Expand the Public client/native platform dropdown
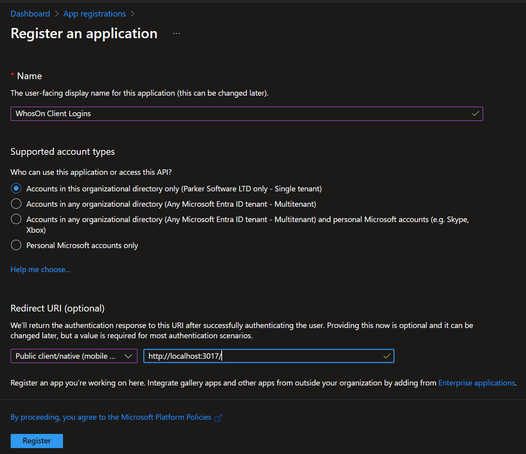526x454 pixels. 74,356
